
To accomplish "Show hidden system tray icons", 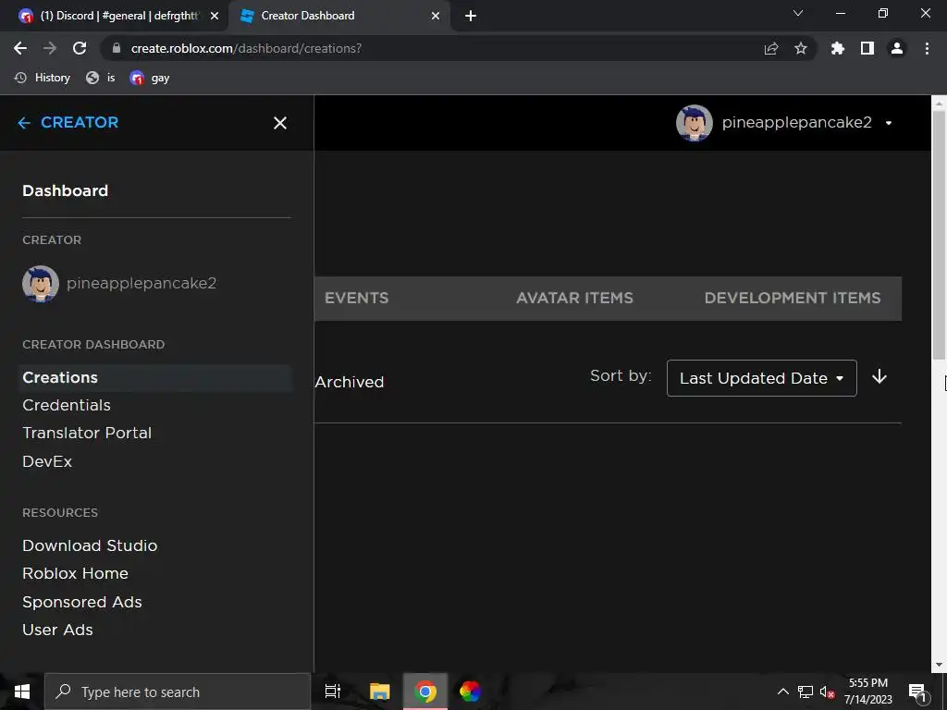I will click(782, 692).
